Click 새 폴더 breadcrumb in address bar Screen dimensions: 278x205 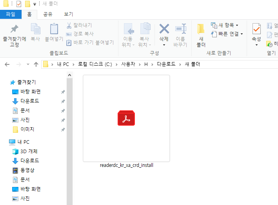pos(193,64)
